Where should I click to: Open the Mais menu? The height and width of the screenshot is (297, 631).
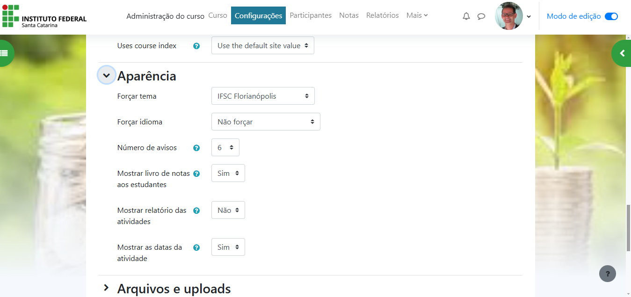(417, 15)
